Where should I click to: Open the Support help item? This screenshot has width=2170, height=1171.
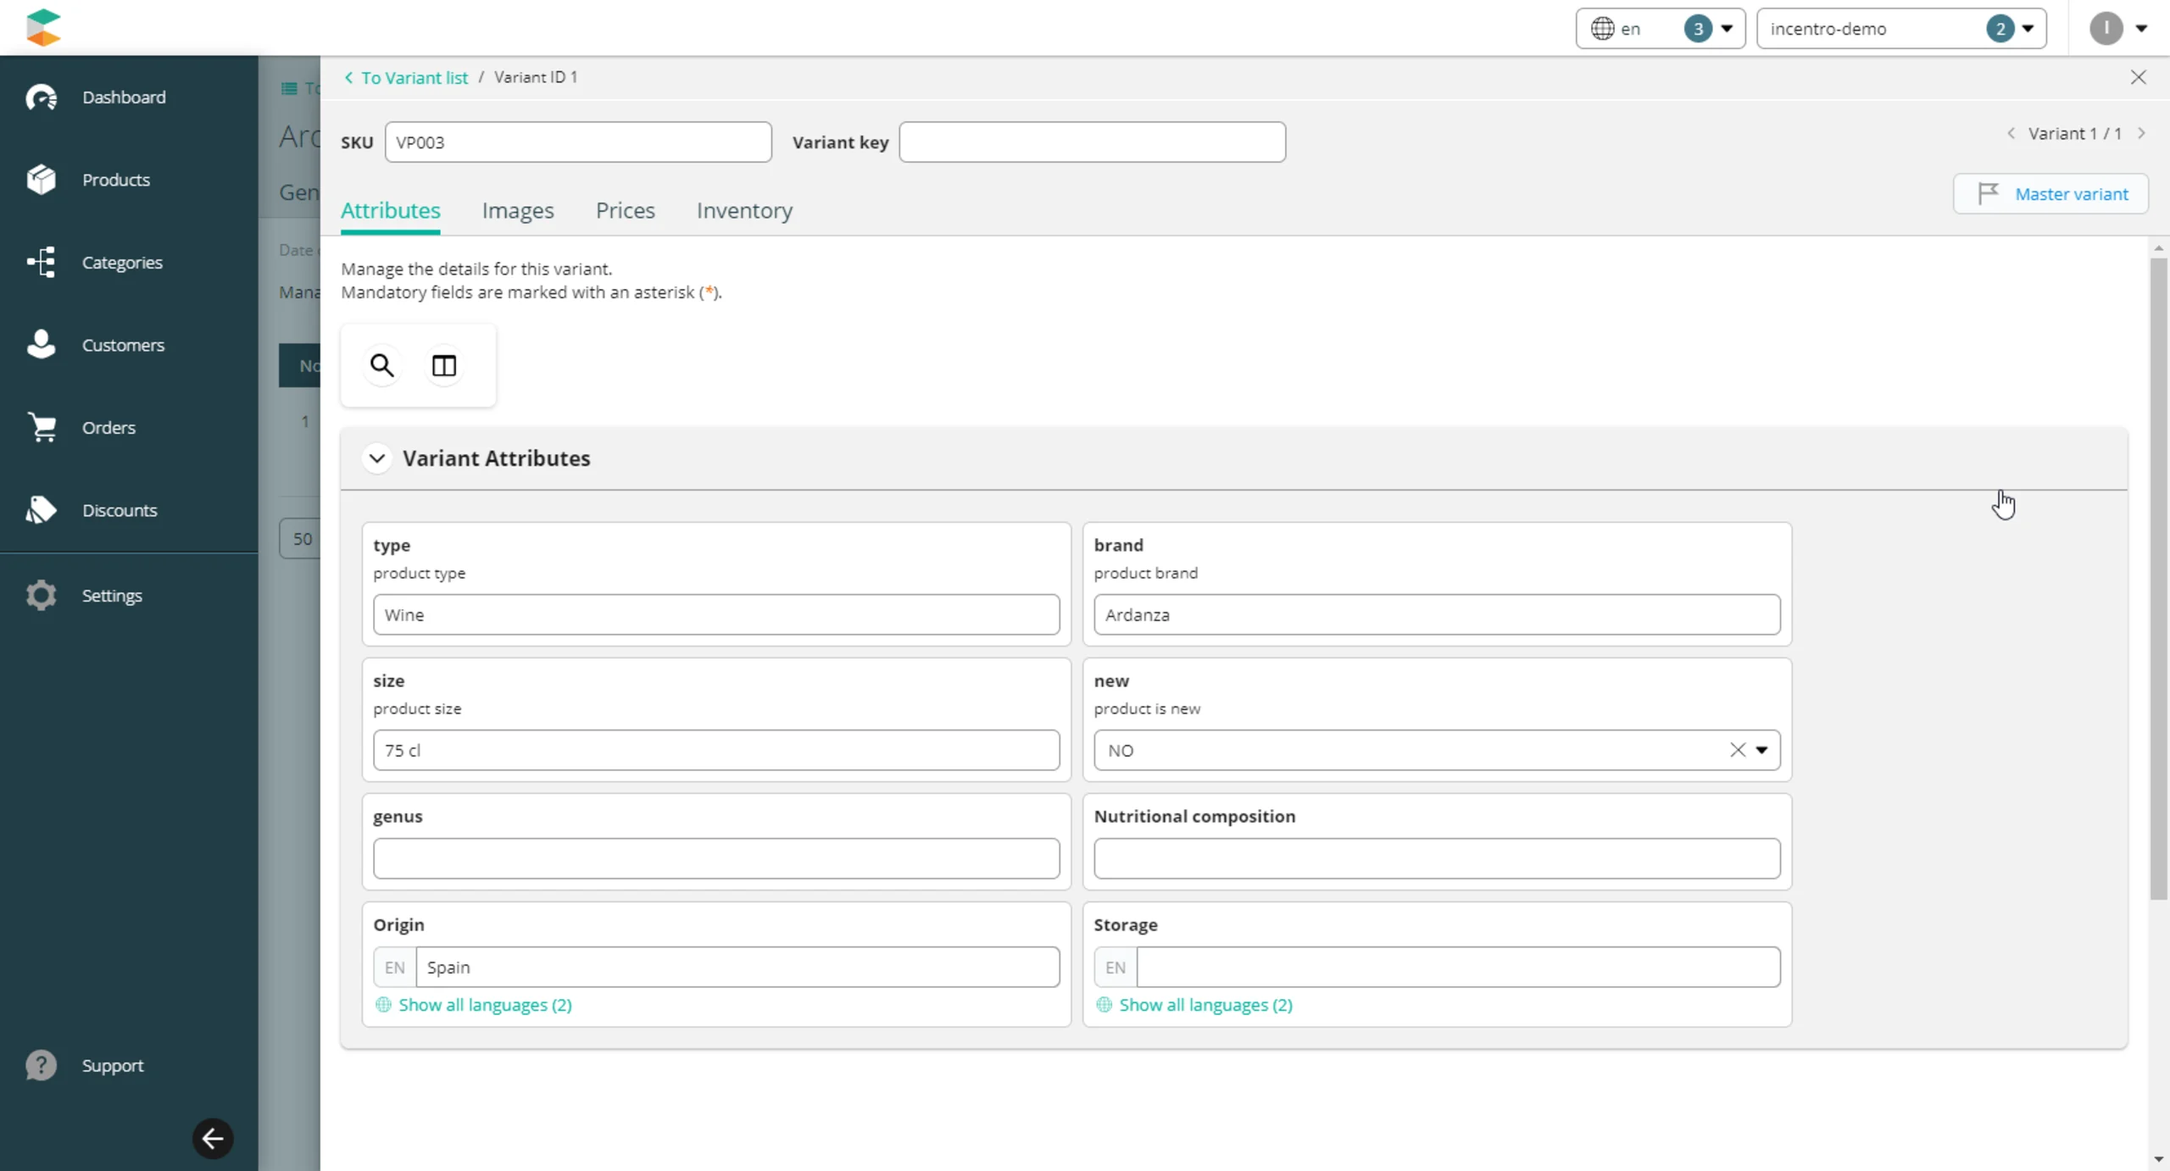pyautogui.click(x=112, y=1065)
